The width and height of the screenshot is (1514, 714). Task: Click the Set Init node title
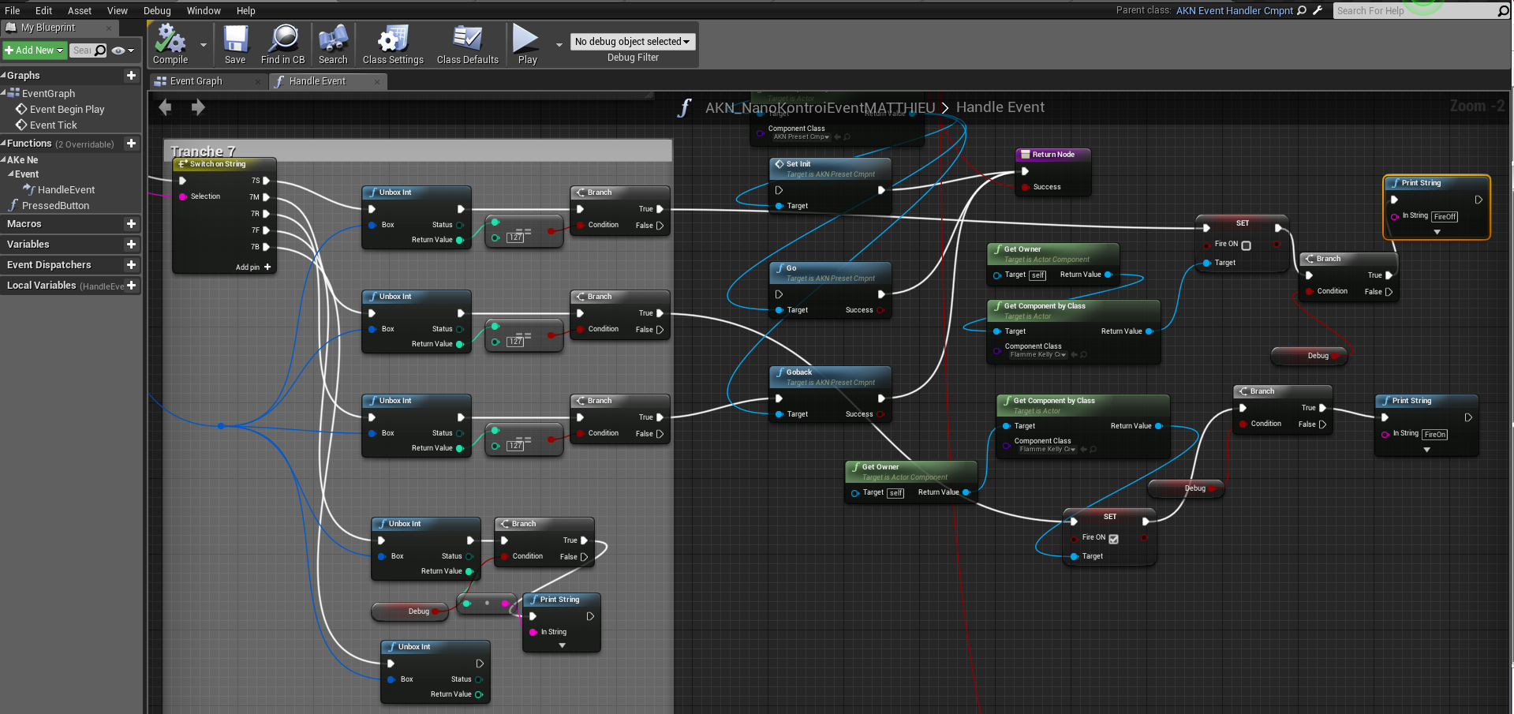click(798, 164)
